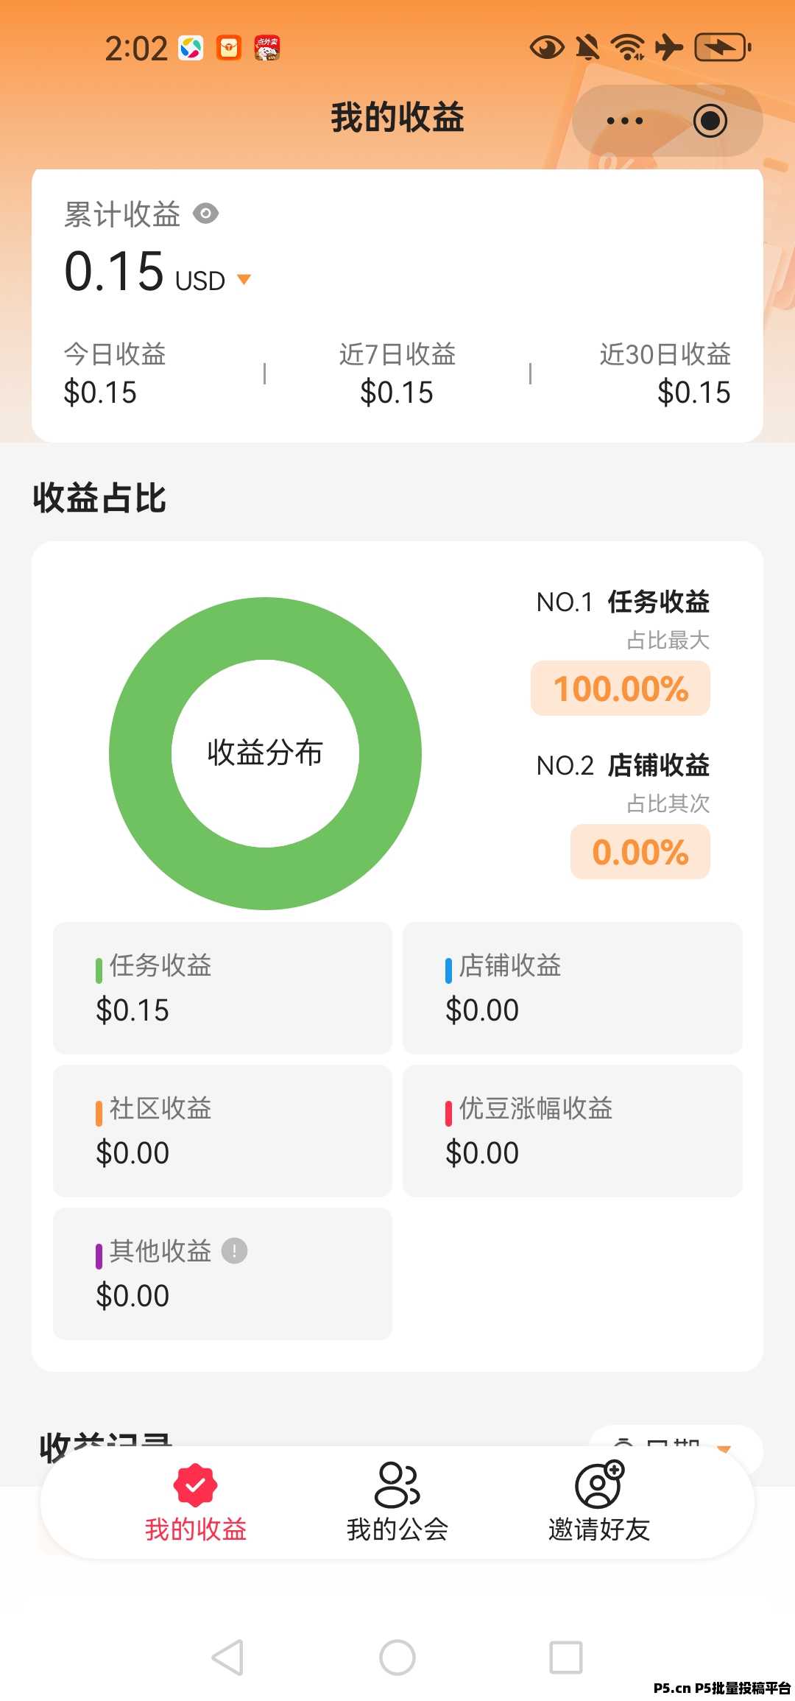Select the 社区收益 card
Screen dimensions: 795x1701
pos(222,1130)
